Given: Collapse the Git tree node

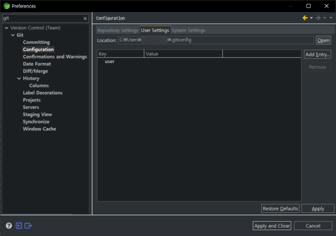Looking at the screenshot, I should pyautogui.click(x=13, y=35).
